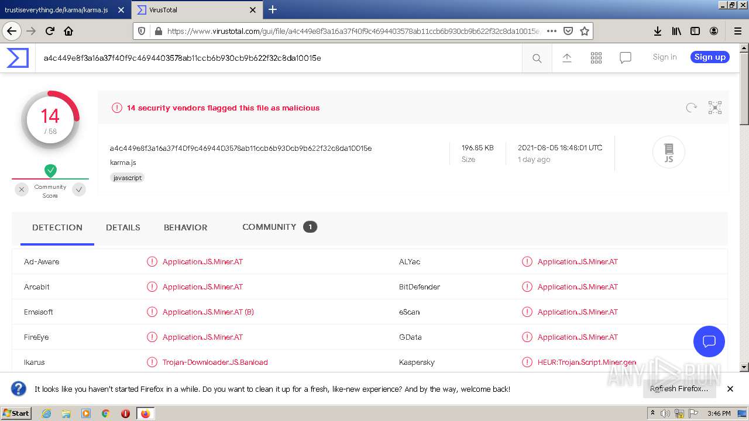This screenshot has width=749, height=421.
Task: Open Firefox account icon
Action: (714, 31)
